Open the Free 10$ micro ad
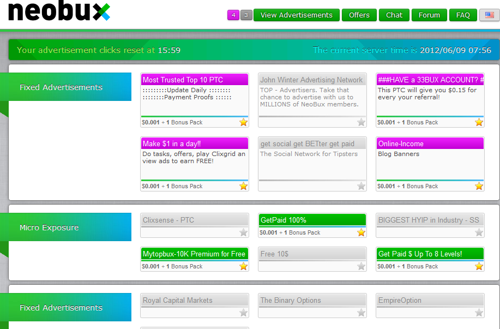 tap(312, 254)
